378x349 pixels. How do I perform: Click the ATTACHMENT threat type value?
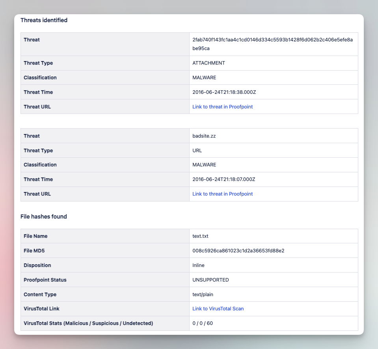point(209,63)
